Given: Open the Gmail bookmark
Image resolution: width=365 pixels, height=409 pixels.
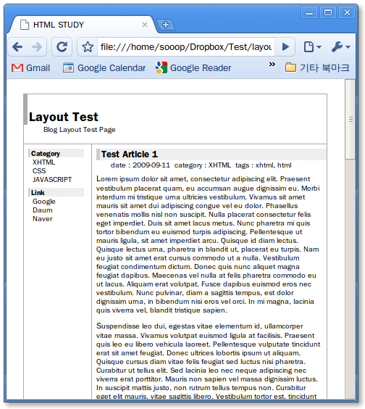Looking at the screenshot, I should [x=30, y=68].
